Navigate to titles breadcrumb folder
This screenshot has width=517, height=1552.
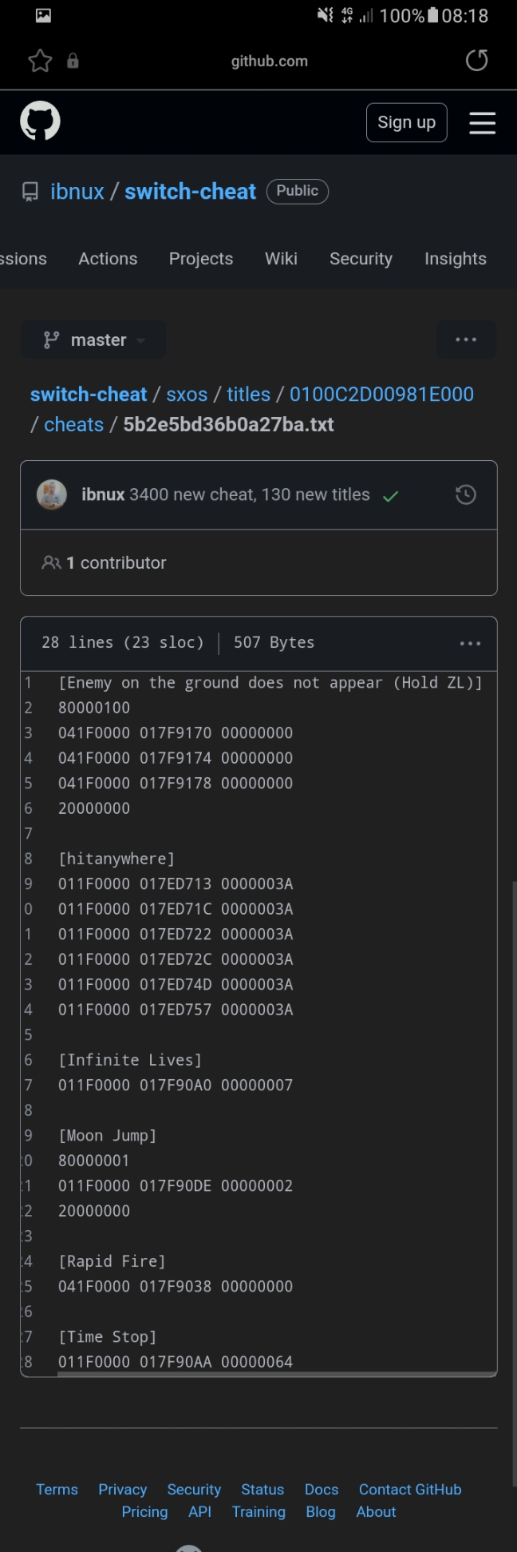pyautogui.click(x=249, y=395)
